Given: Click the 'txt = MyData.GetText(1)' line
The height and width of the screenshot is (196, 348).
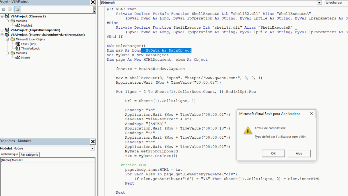Looking at the screenshot, I should tap(151, 156).
